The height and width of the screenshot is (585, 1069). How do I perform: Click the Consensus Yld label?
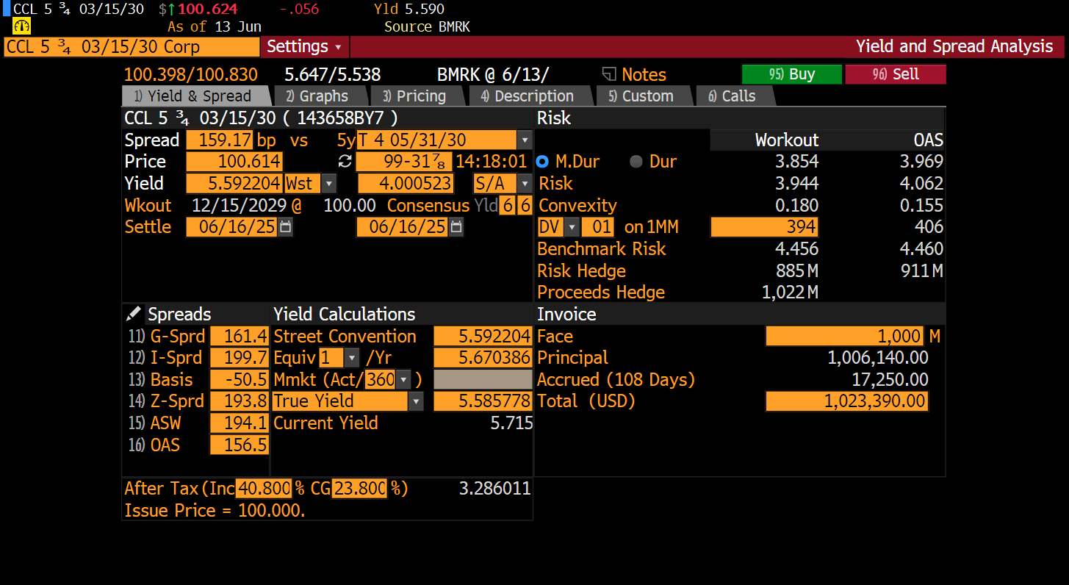[x=442, y=206]
